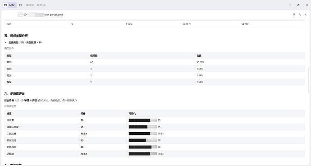The height and width of the screenshot is (166, 311).
Task: Click the 维度 column header
Action: (x=9, y=114)
